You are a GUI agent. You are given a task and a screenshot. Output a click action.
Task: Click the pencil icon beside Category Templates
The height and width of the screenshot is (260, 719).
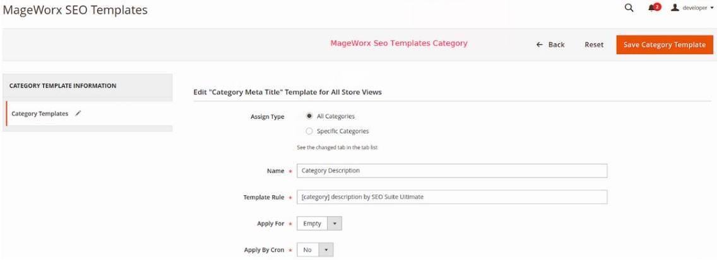point(78,114)
